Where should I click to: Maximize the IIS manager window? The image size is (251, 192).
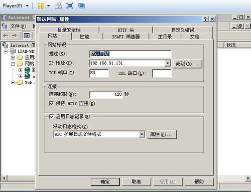click(x=241, y=17)
